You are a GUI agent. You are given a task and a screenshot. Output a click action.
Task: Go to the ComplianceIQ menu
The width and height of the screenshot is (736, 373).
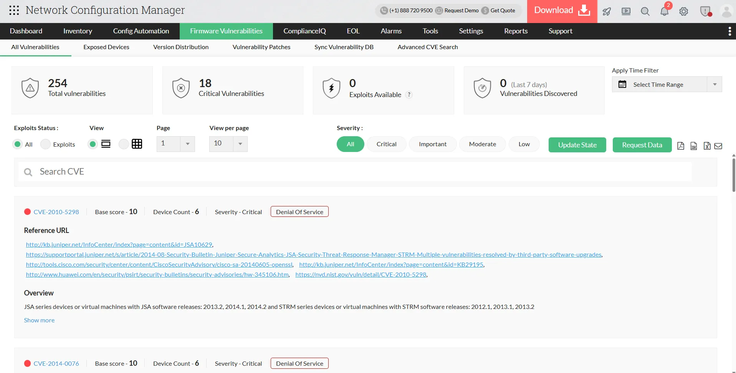pos(304,31)
